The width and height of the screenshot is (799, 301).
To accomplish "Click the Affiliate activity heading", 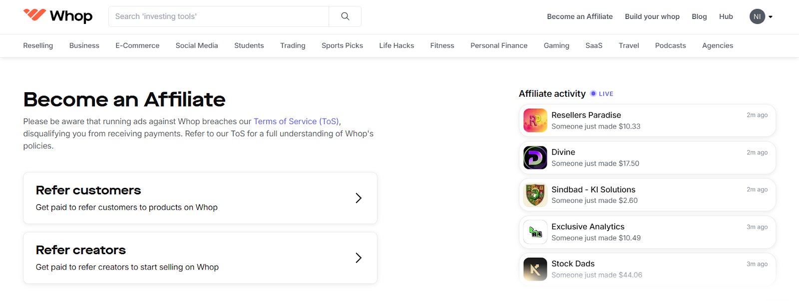I will coord(552,93).
